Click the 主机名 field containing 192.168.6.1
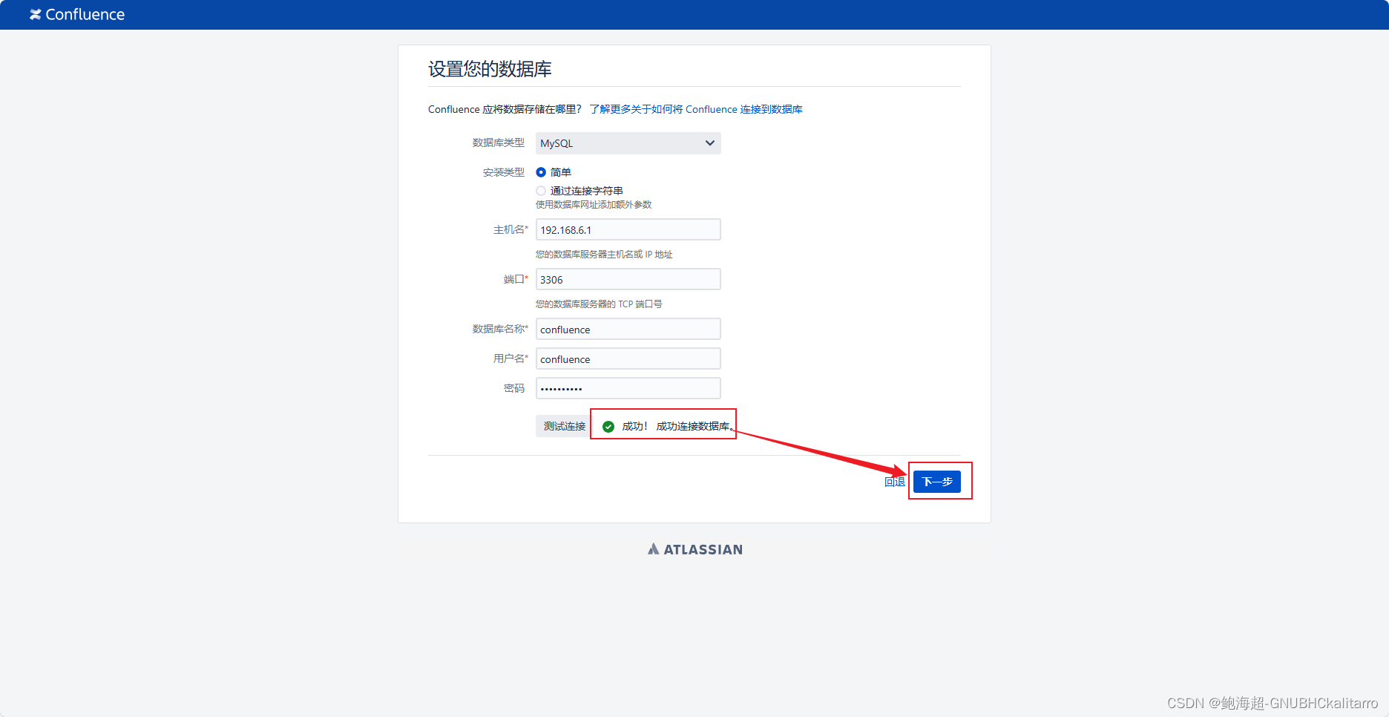1389x717 pixels. coord(628,229)
